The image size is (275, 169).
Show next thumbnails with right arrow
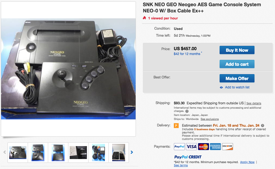coord(132,152)
